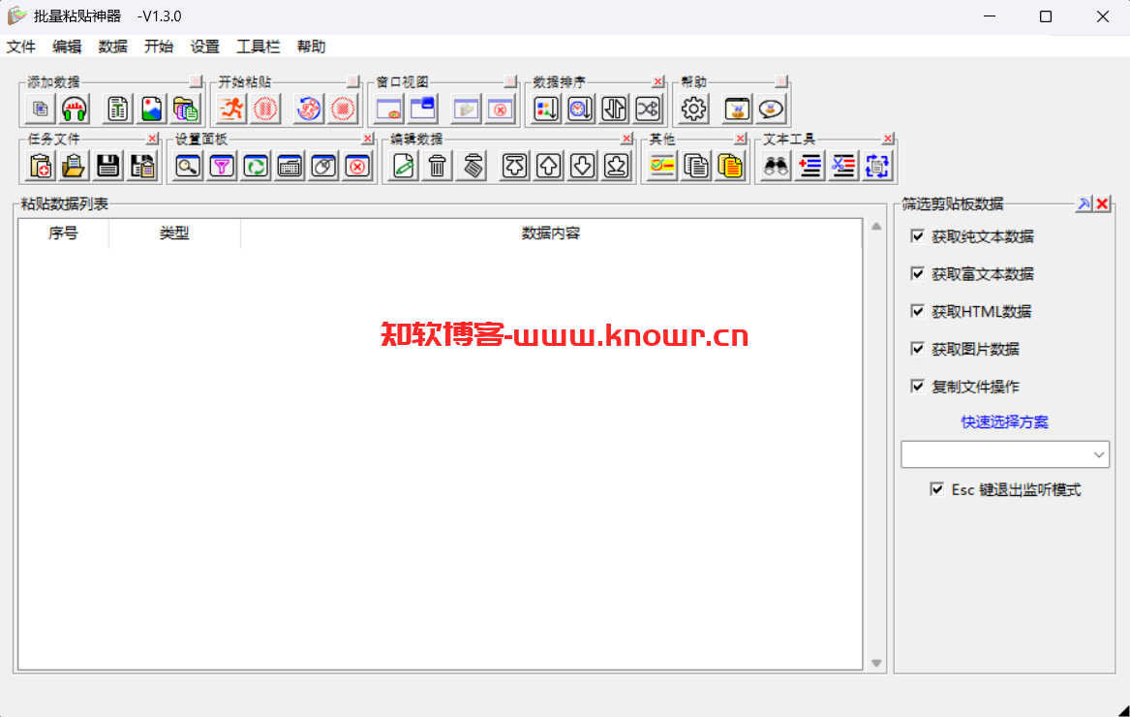Click the window icon with the blue box

point(423,109)
